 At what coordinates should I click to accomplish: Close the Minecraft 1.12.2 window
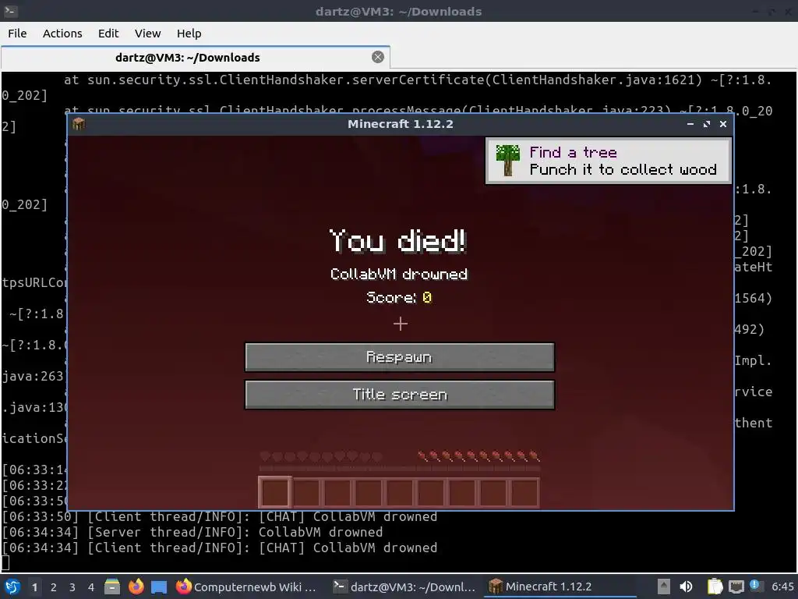(x=722, y=124)
